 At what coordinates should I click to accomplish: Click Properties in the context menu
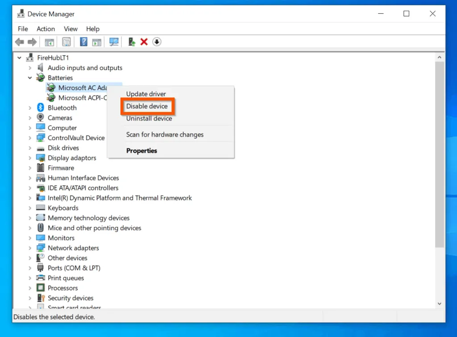(x=141, y=150)
